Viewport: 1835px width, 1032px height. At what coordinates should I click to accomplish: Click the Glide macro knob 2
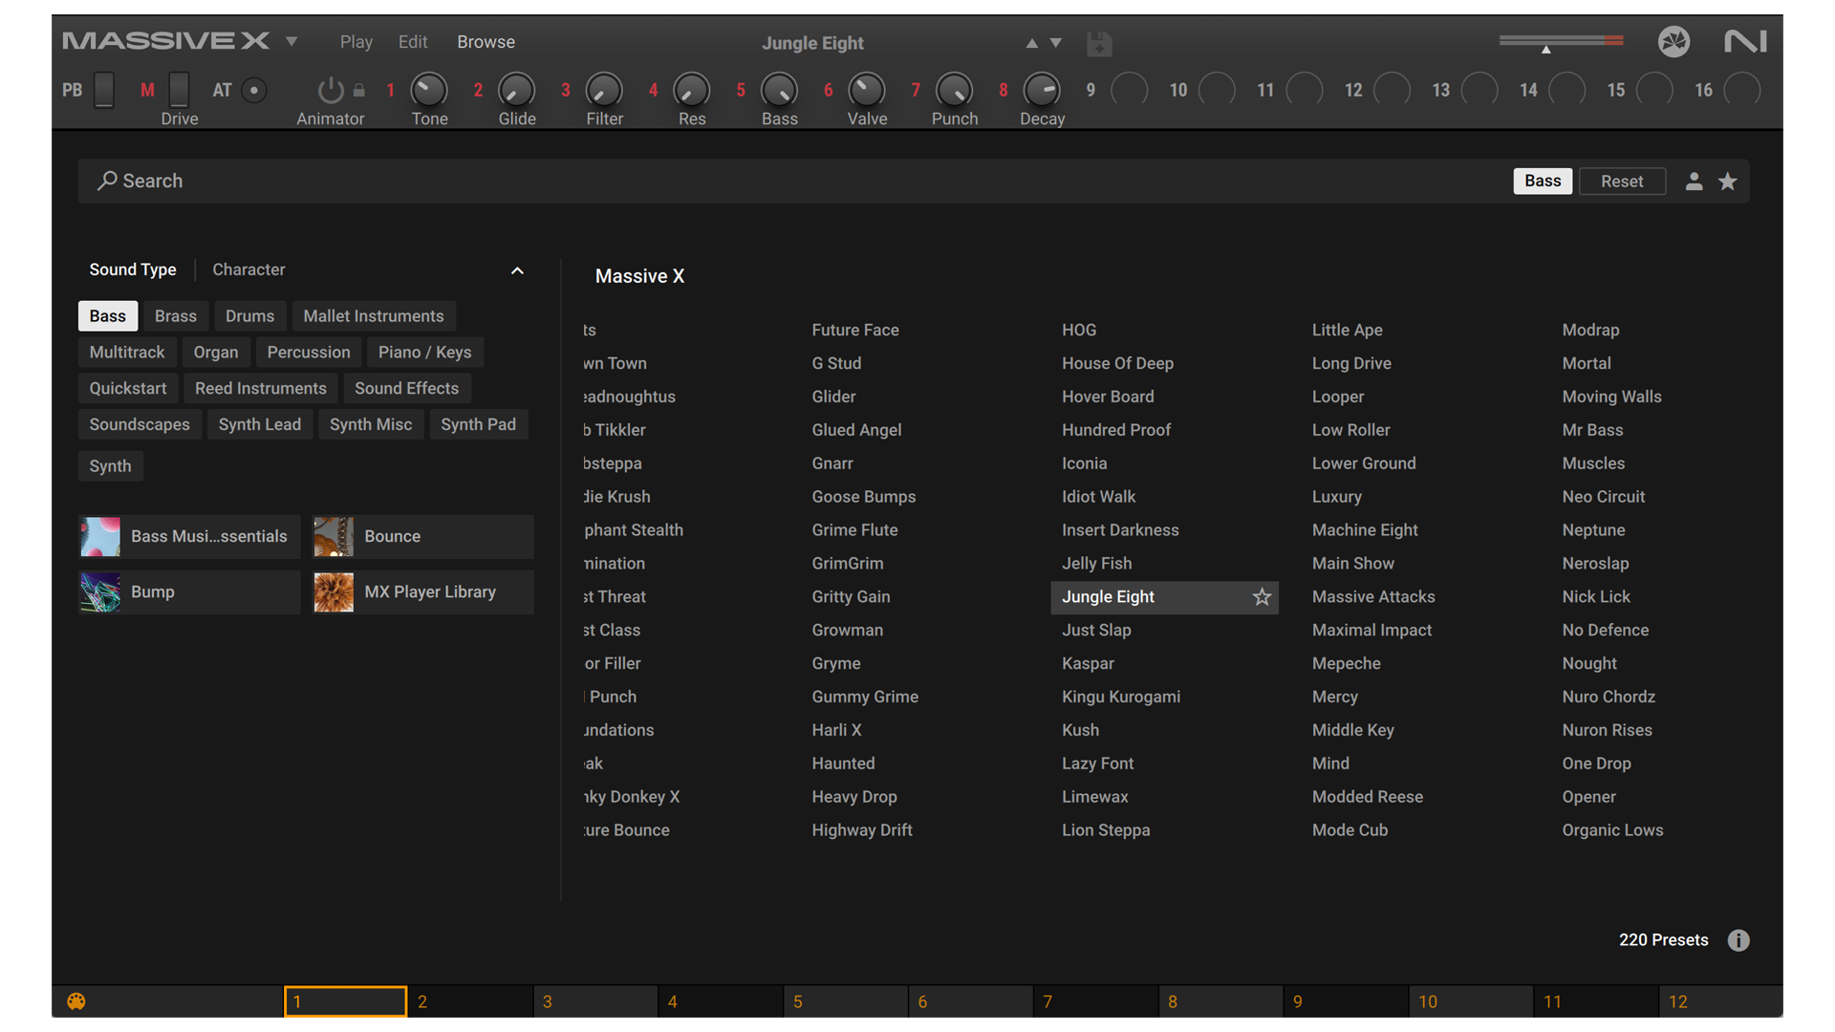point(517,90)
